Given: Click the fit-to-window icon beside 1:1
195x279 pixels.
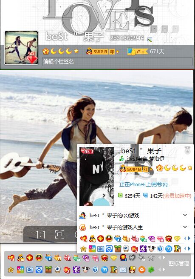Looking at the screenshot, I should tap(59, 234).
